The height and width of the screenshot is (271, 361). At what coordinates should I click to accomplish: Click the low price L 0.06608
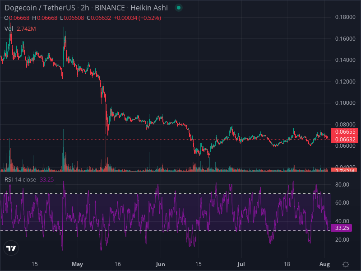tap(72, 18)
